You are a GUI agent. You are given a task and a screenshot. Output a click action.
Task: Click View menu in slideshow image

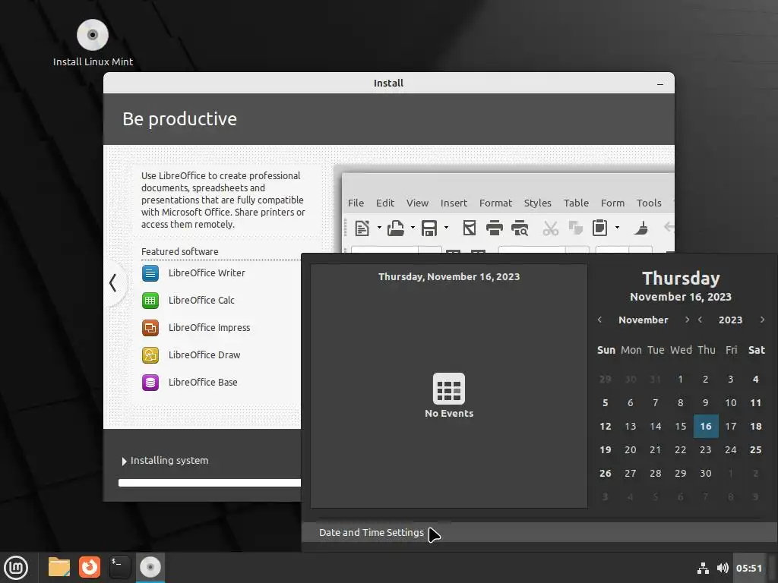(x=417, y=203)
